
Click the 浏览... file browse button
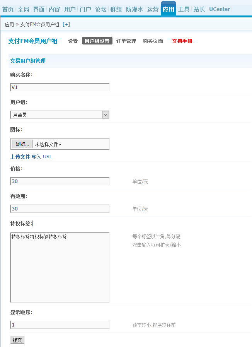tap(22, 144)
